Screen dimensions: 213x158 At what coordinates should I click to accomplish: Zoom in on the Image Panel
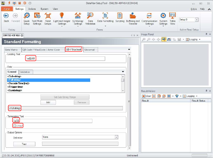point(143,39)
